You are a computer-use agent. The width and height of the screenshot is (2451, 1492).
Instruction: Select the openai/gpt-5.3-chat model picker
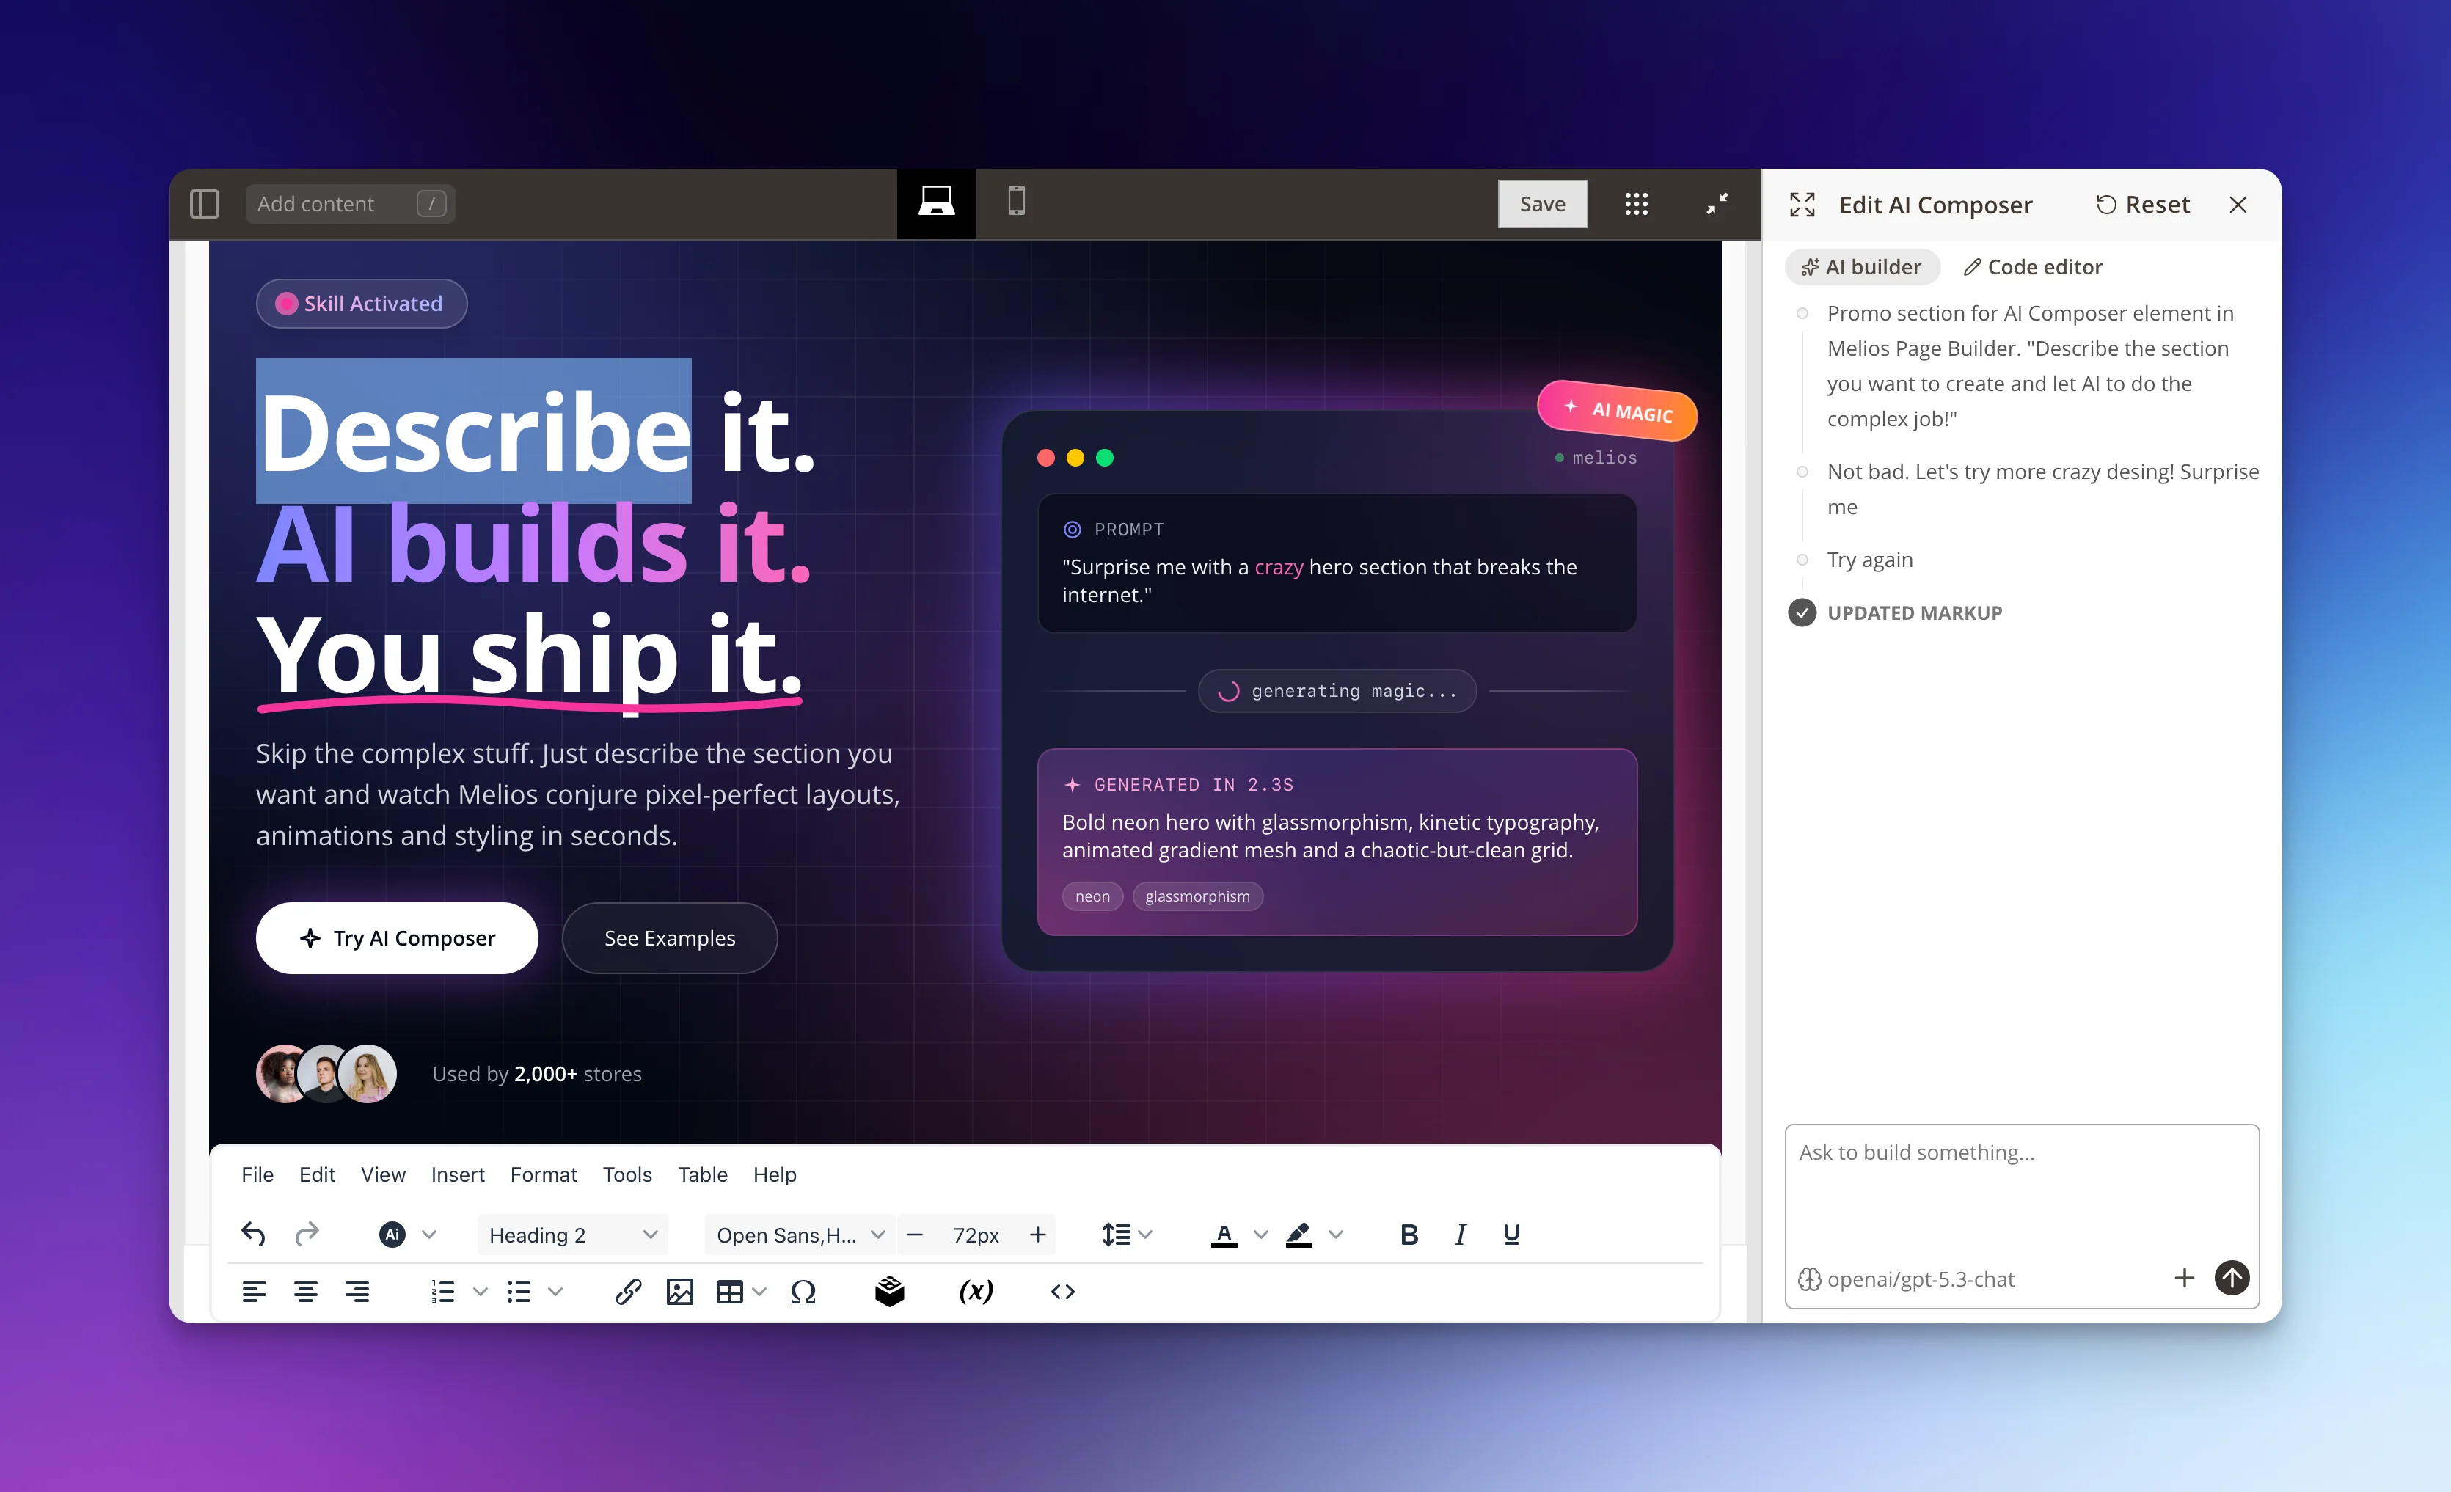tap(1906, 1279)
